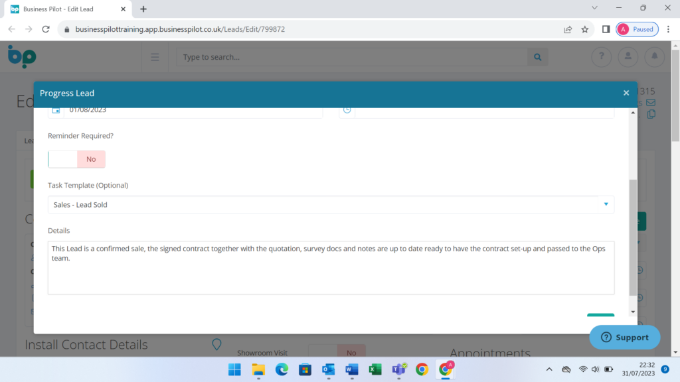Click the search magnifier button
The image size is (680, 382).
[x=538, y=57]
